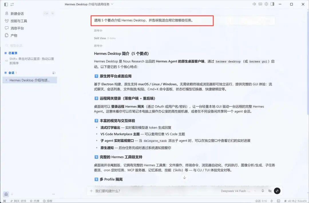The image size is (309, 203).
Task: Collapse the 会话 section header
Action: [11, 73]
